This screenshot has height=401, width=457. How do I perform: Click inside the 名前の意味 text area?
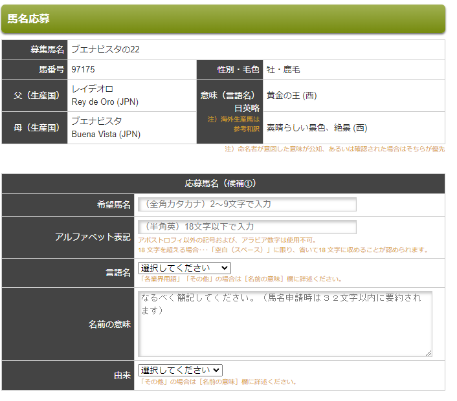point(285,323)
